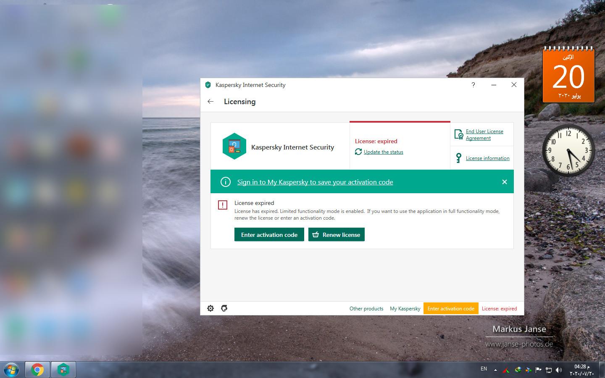
Task: Click the orange and green arrows tray icon
Action: (528, 370)
